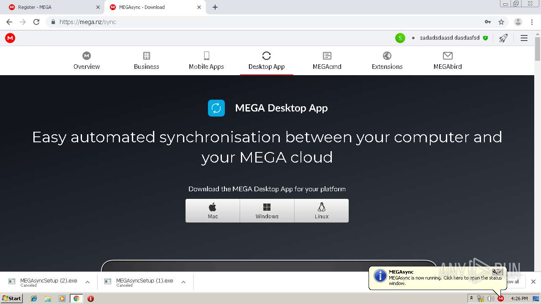
Task: Close the downloads bar
Action: tap(533, 282)
